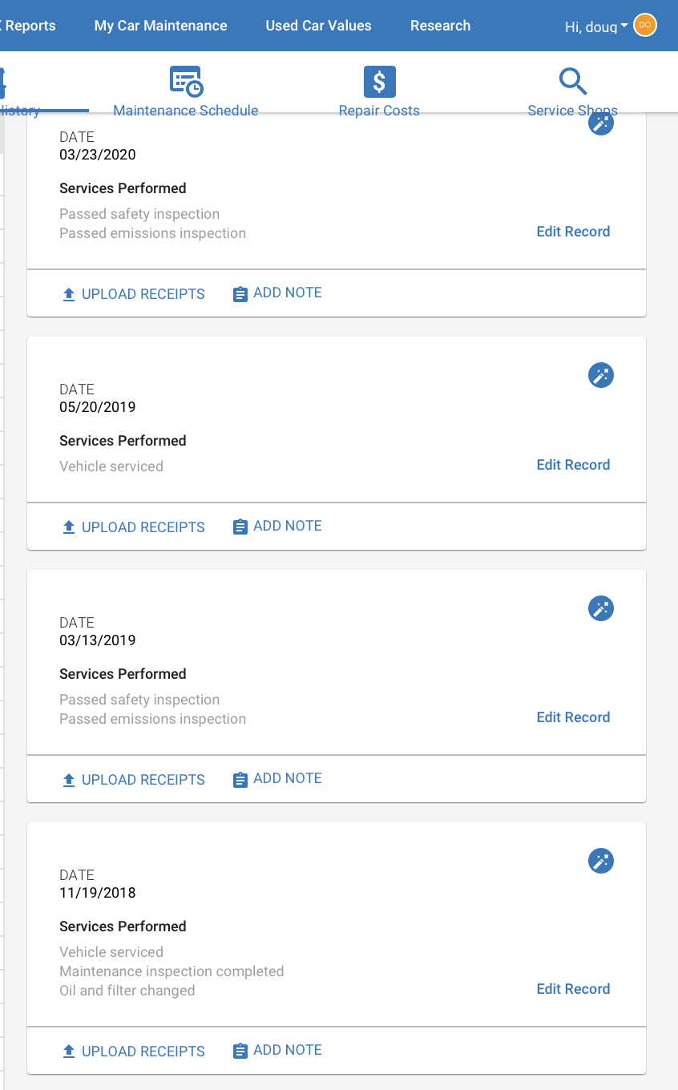678x1090 pixels.
Task: Upload receipts for 03/13/2019 record
Action: [x=134, y=779]
